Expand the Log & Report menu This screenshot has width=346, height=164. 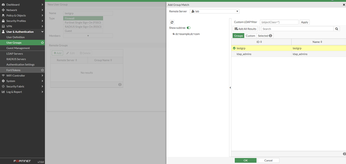pyautogui.click(x=42, y=92)
